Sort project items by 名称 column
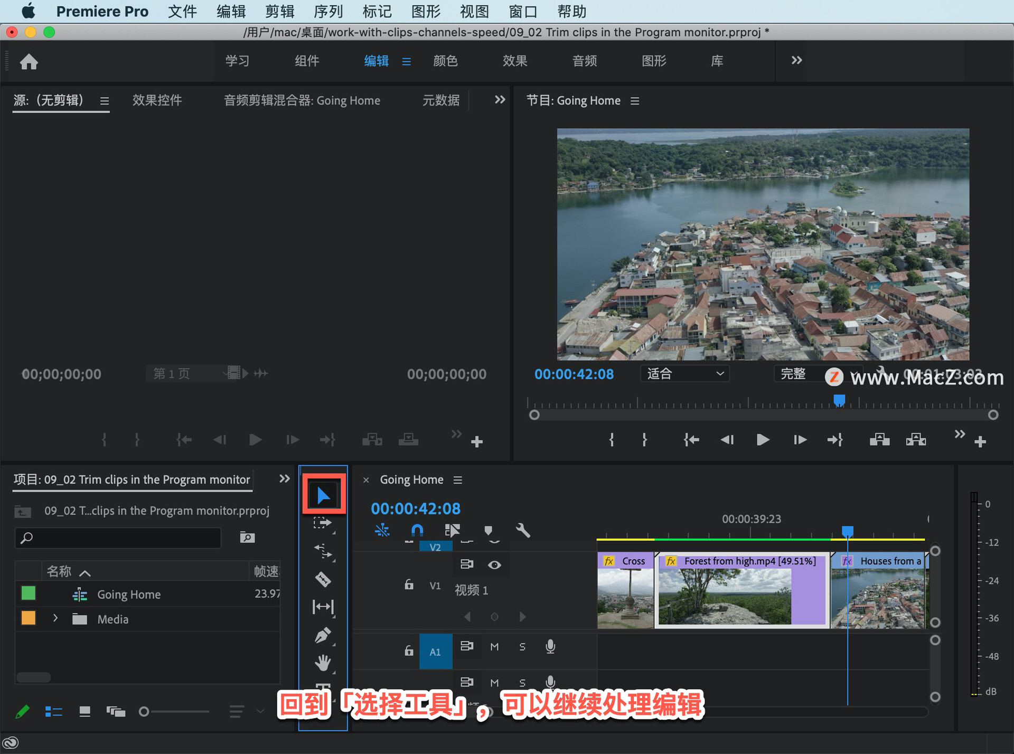Viewport: 1014px width, 754px height. [x=59, y=572]
